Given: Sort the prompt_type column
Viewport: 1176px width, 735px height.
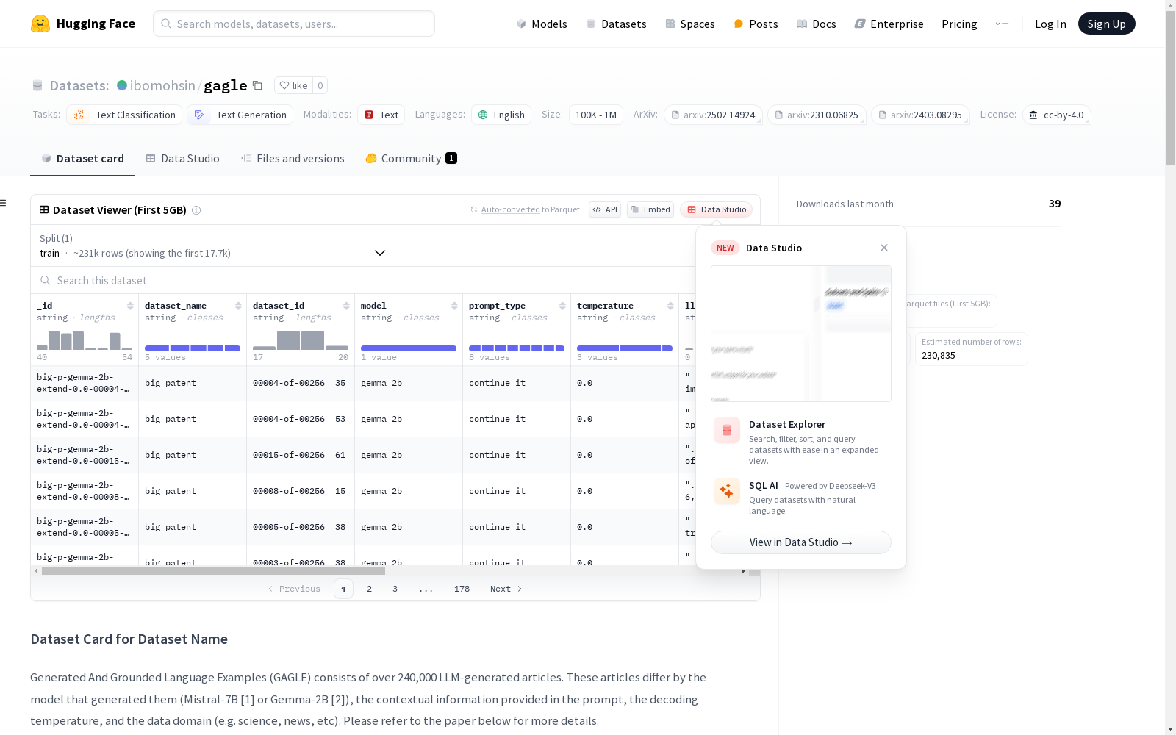Looking at the screenshot, I should pos(562,306).
